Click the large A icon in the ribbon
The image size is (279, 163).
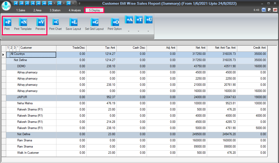129,20
